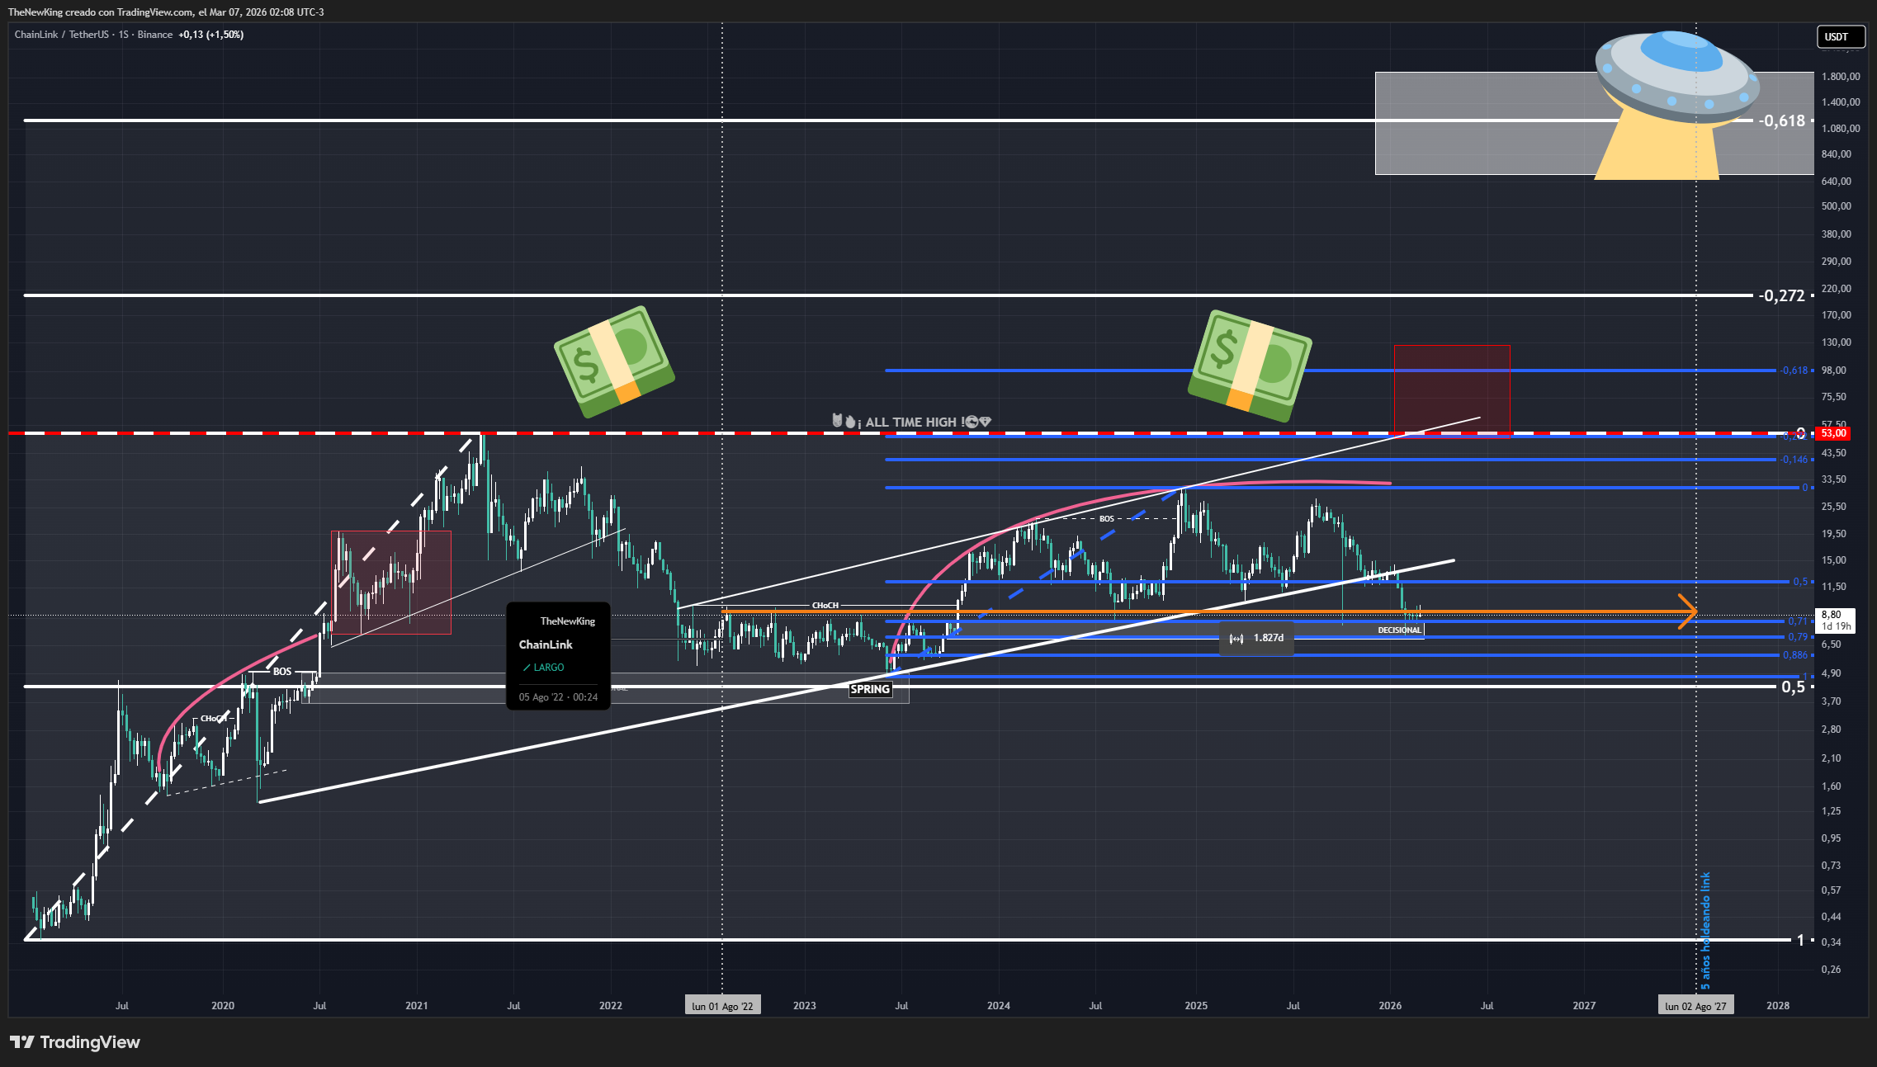Click the 'lun 01 Ago '22' date marker
Screen dimensions: 1877x1067
(722, 1006)
